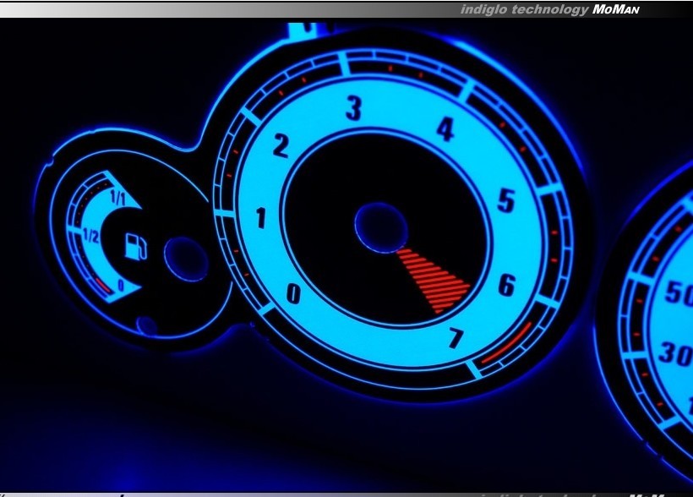
Task: Click number 1 on the tachometer
Action: [260, 219]
